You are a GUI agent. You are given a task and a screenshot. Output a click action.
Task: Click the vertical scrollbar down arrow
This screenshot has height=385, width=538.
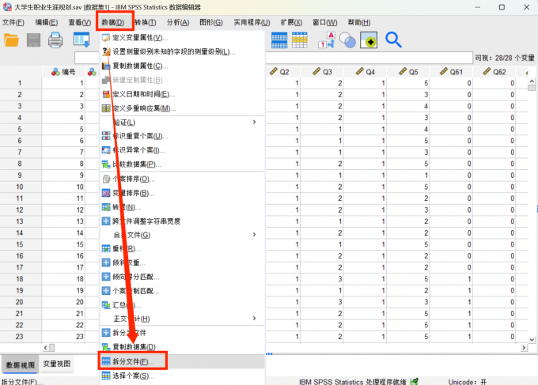pos(532,339)
